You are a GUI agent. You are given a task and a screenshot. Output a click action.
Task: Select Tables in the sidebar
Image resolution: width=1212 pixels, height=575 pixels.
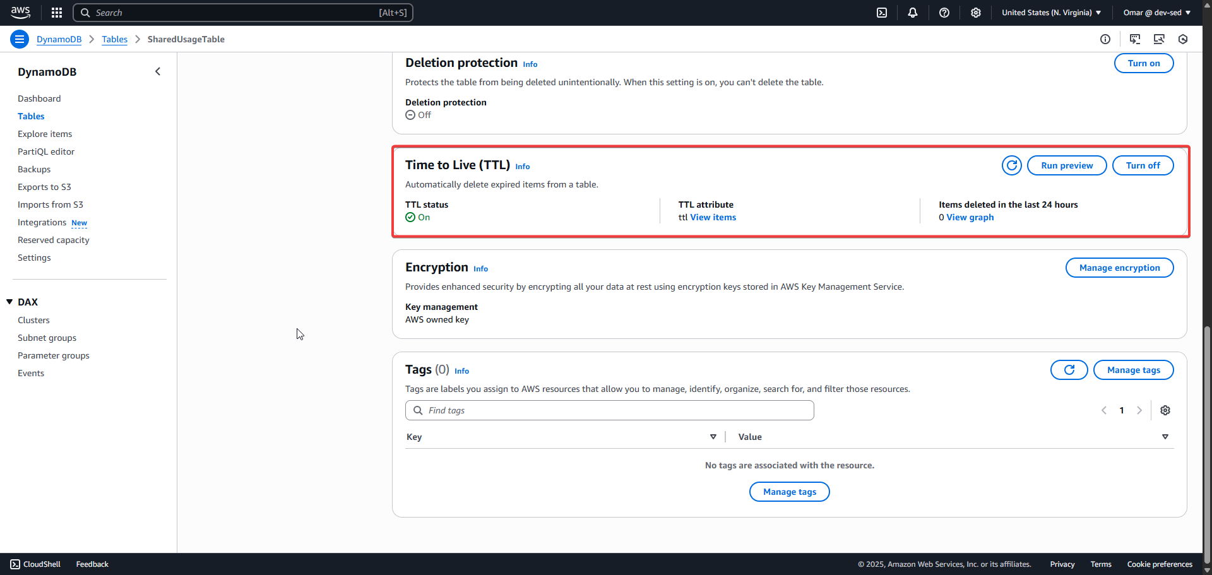point(31,116)
